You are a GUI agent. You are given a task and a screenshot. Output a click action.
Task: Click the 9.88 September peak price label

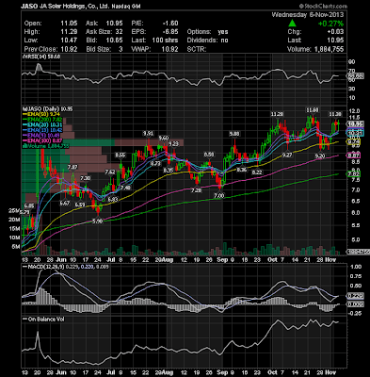pyautogui.click(x=234, y=134)
